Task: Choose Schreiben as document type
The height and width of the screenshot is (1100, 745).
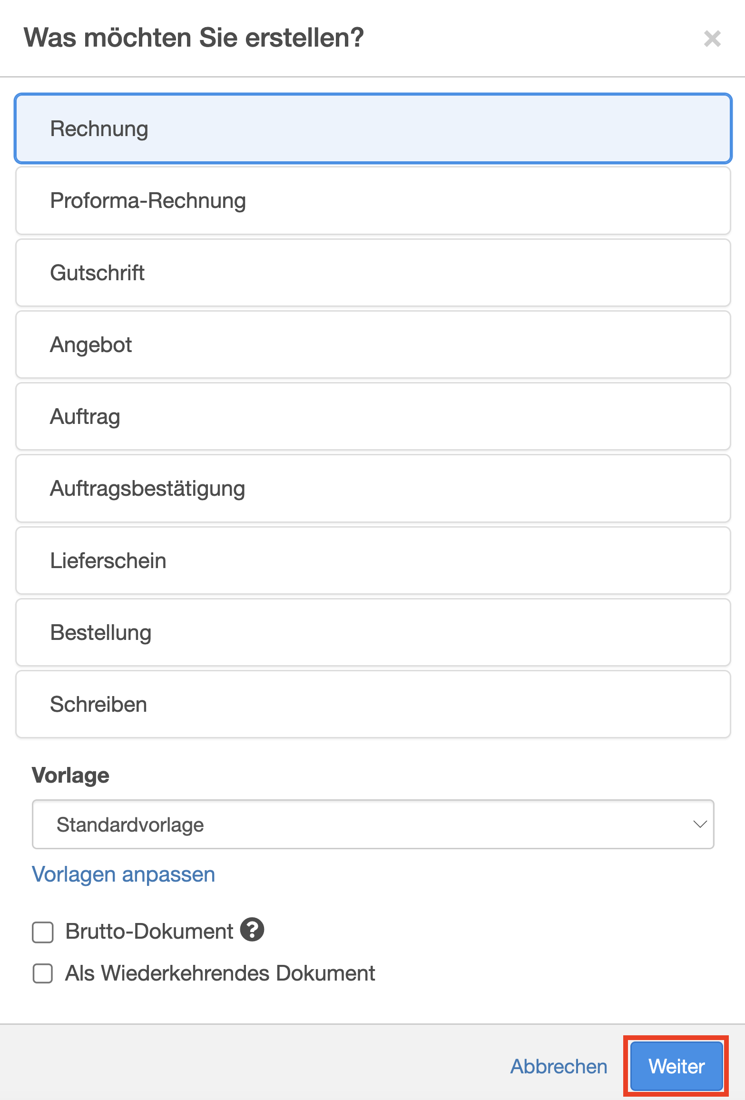Action: coord(372,704)
